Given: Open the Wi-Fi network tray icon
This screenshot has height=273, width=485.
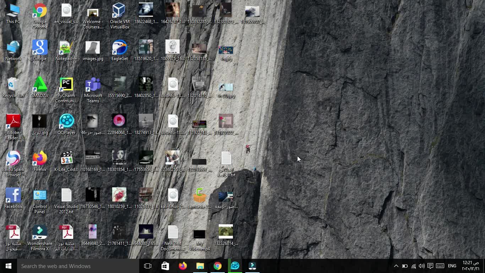Looking at the screenshot, I should coord(413,266).
